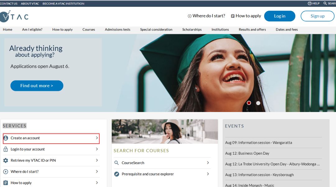Click the chevron on Retrieve my VTAC ID or PIN row
Image resolution: width=336 pixels, height=187 pixels.
pyautogui.click(x=97, y=160)
